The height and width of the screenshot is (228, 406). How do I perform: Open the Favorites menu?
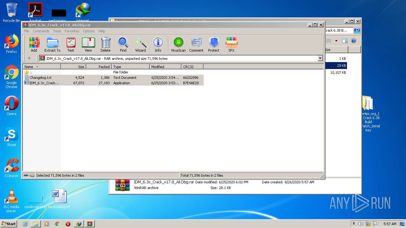72,31
